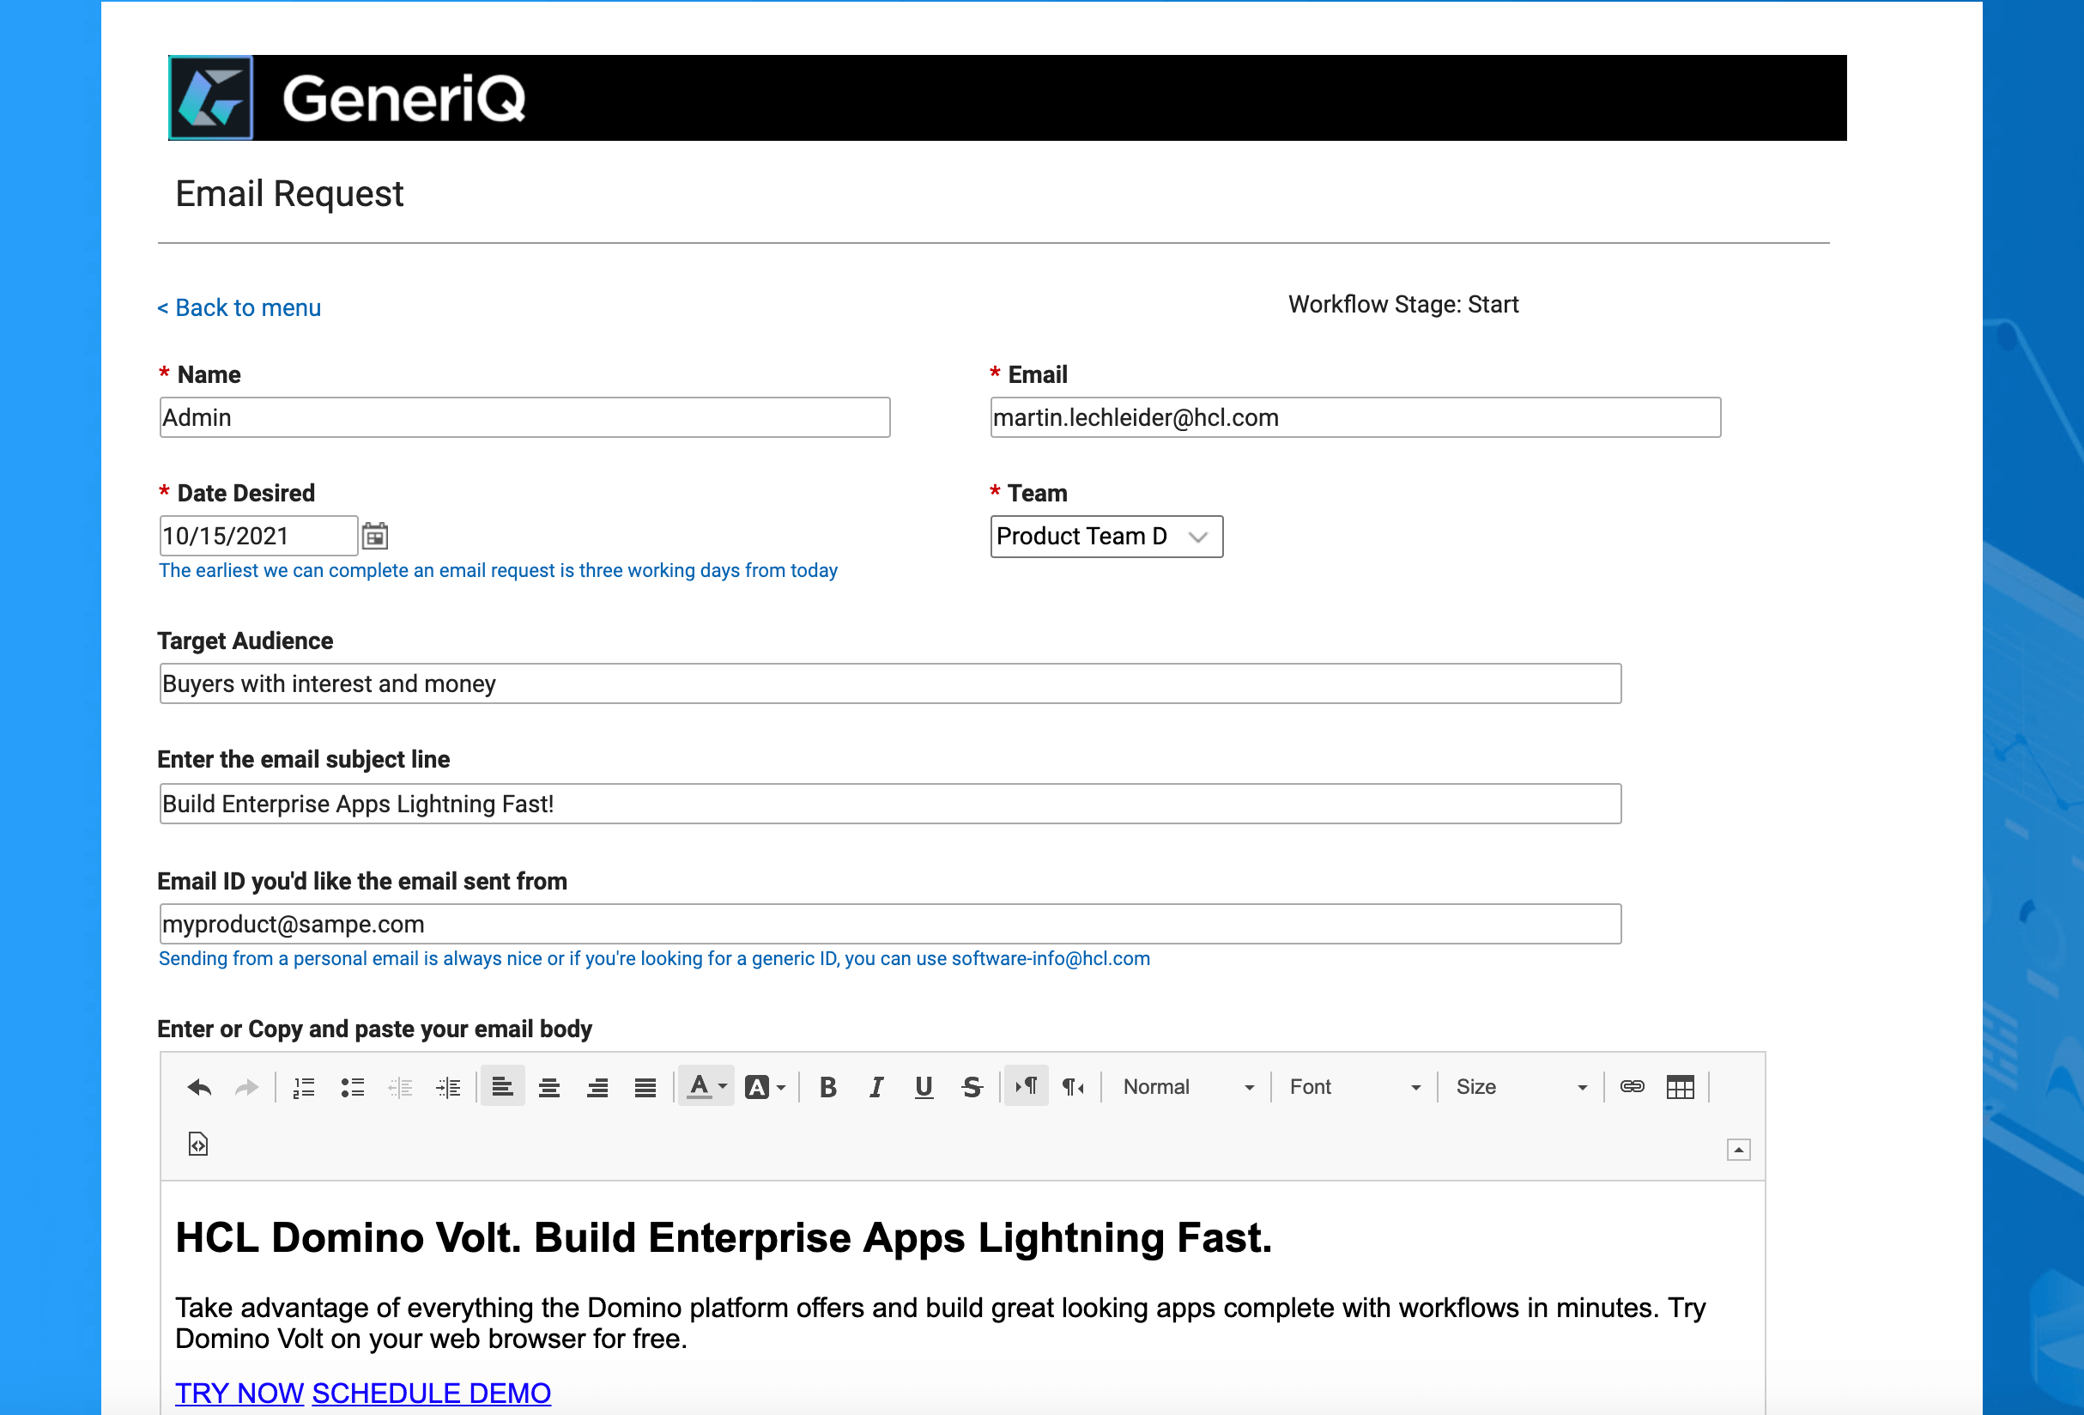Align text right
Viewport: 2084px width, 1415px height.
597,1088
